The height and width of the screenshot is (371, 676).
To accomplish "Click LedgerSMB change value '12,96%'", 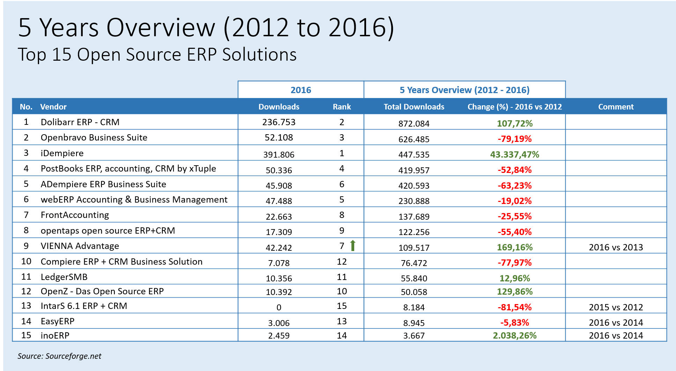I will click(515, 278).
